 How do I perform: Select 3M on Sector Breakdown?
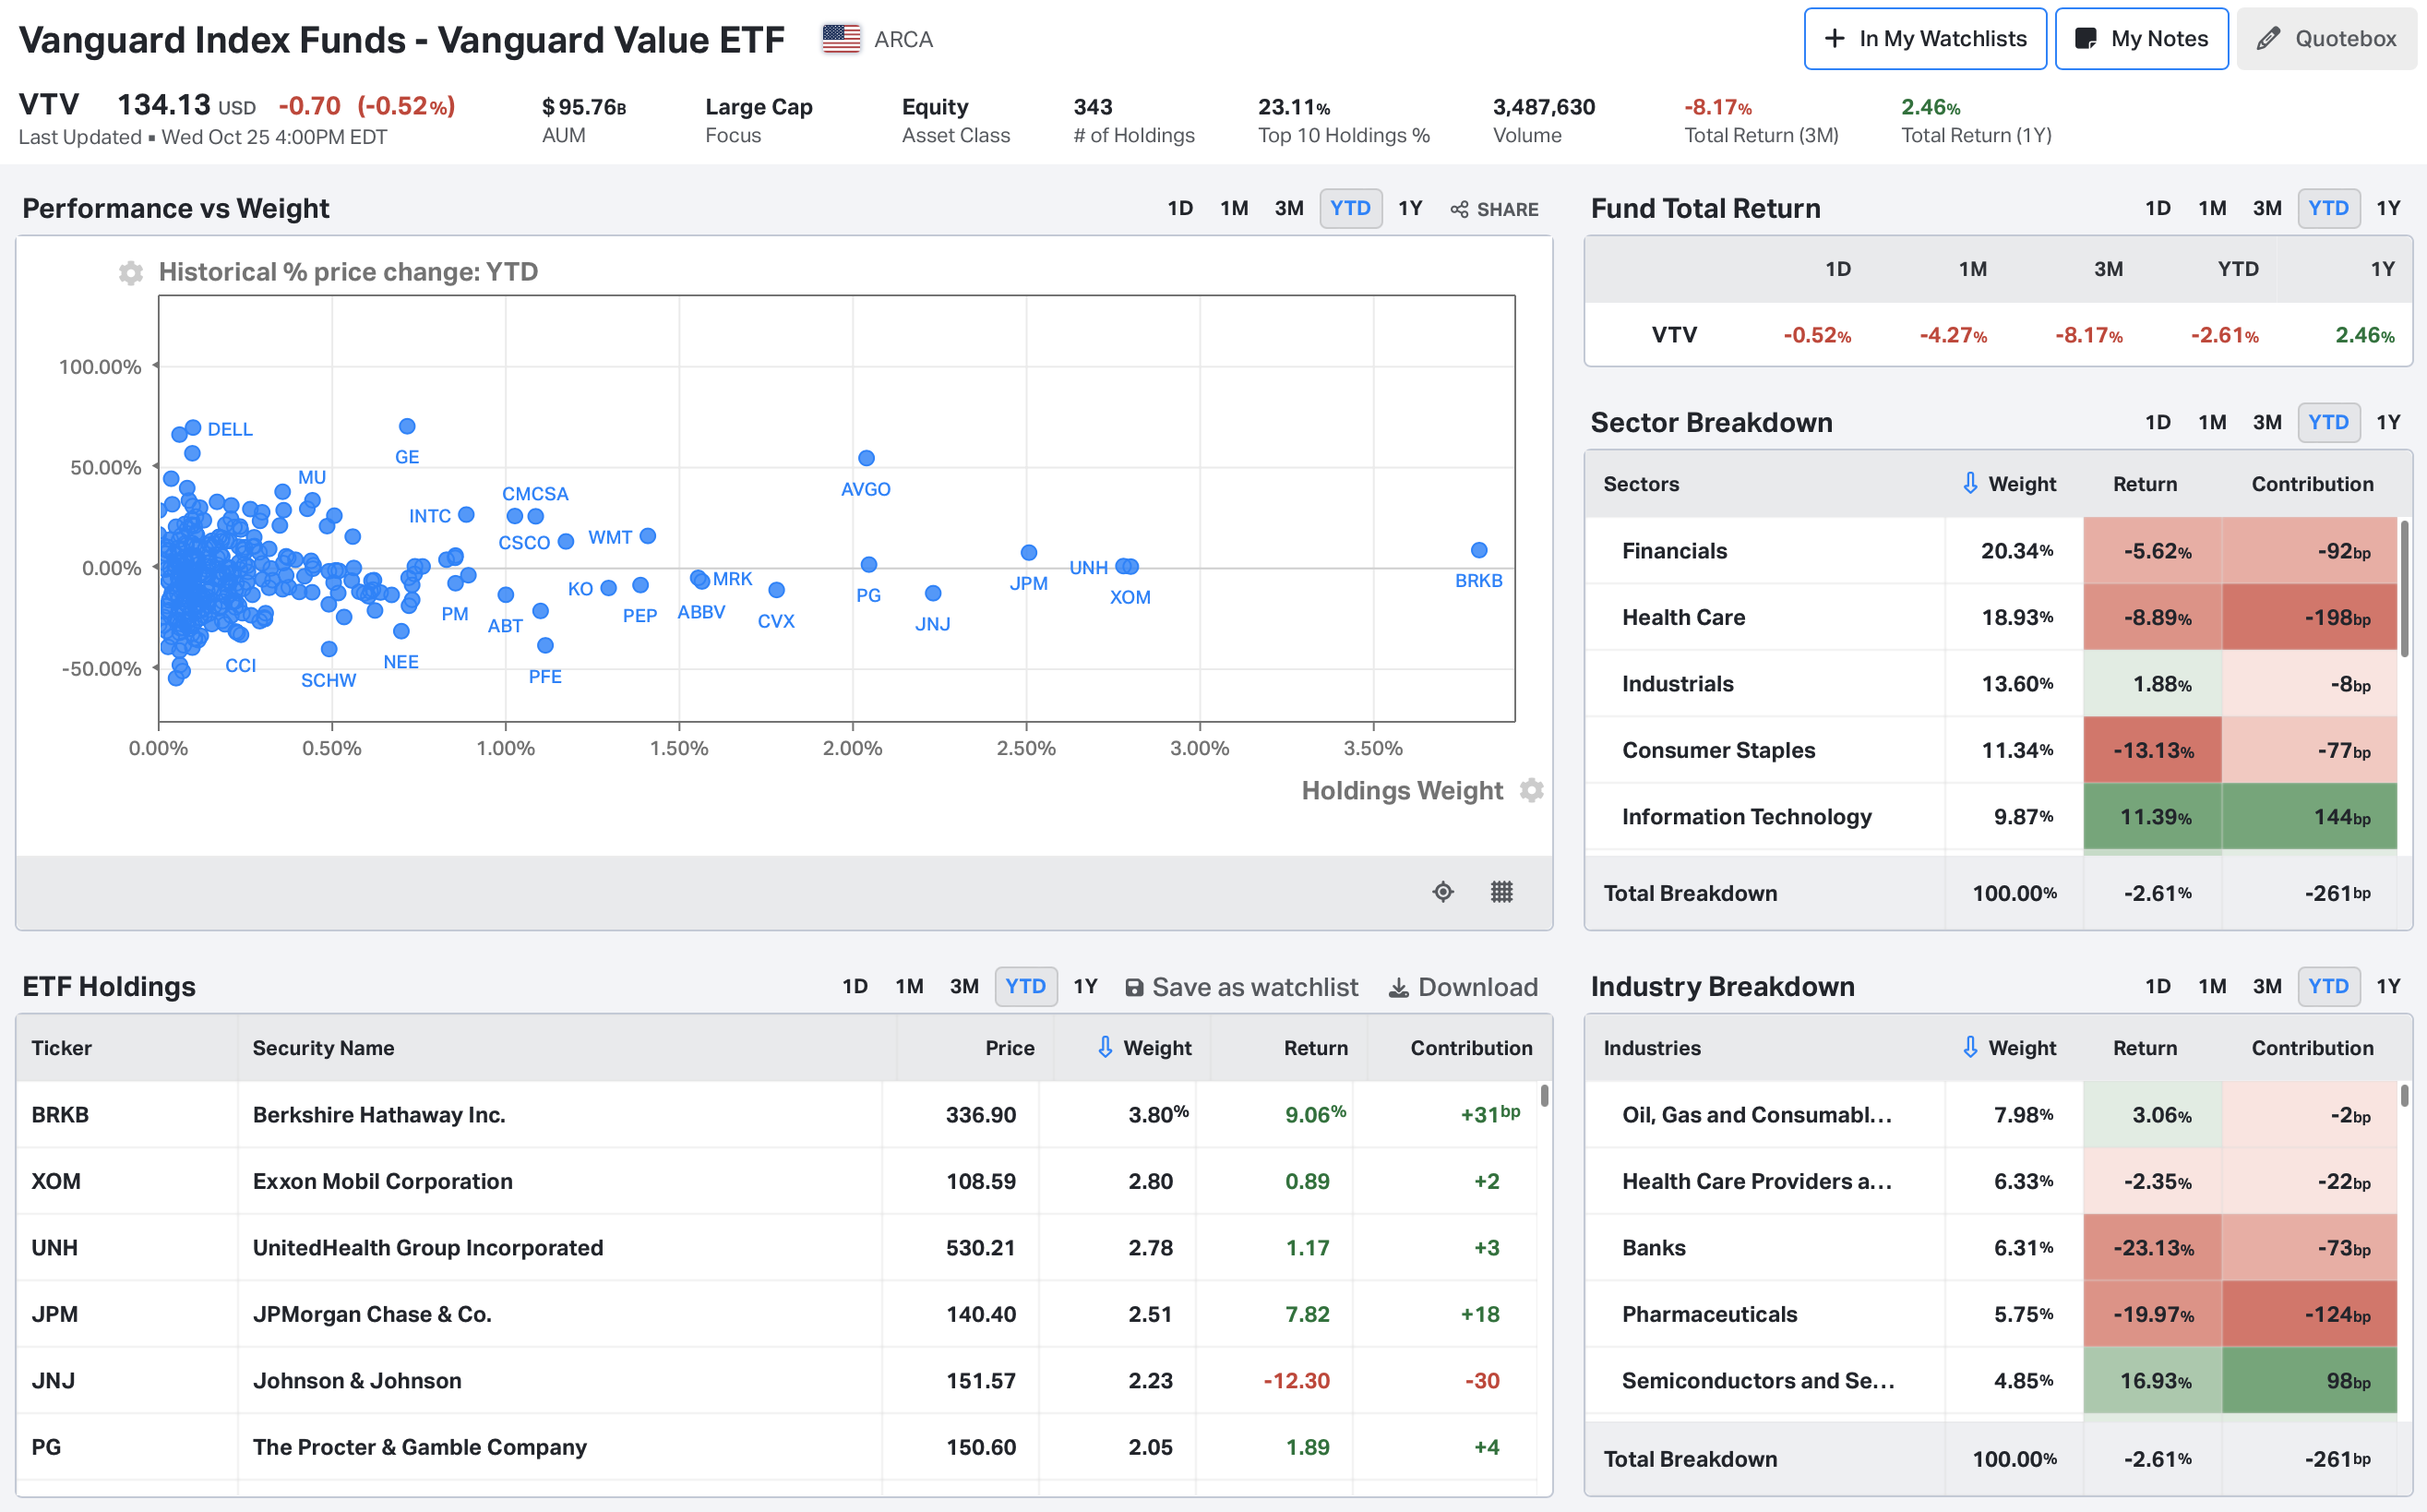[2266, 422]
